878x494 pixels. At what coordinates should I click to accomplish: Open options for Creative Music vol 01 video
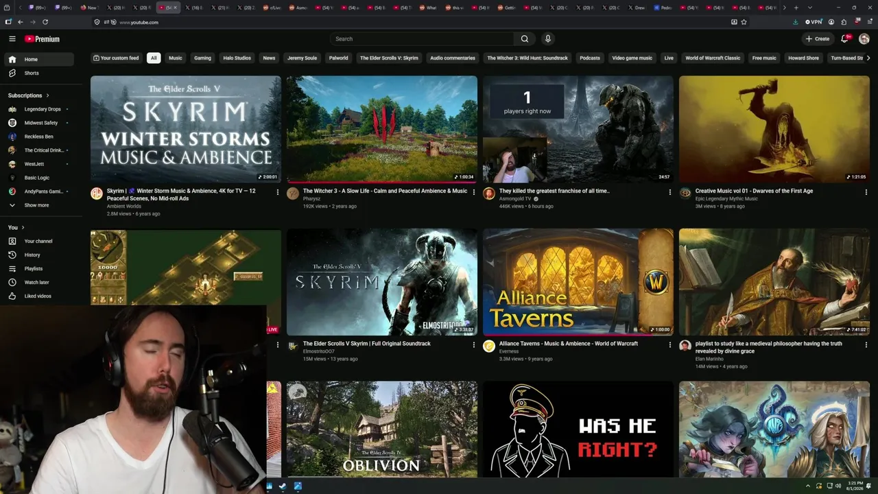(866, 192)
